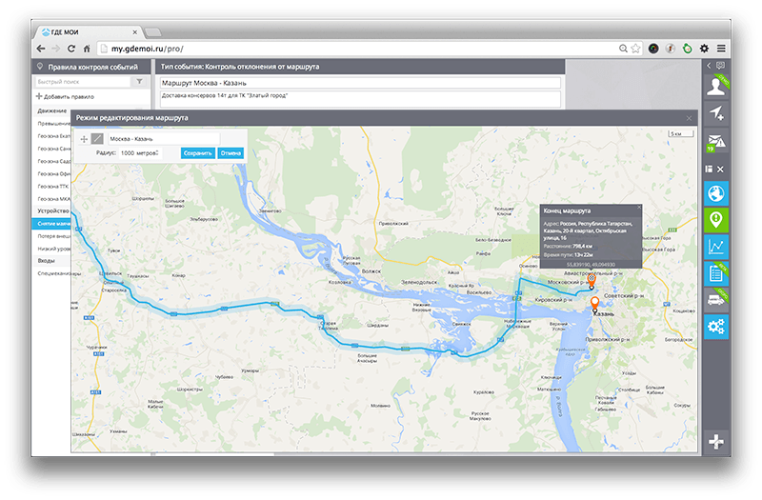The image size is (762, 500).
Task: Click the browser back arrow
Action: click(x=41, y=49)
